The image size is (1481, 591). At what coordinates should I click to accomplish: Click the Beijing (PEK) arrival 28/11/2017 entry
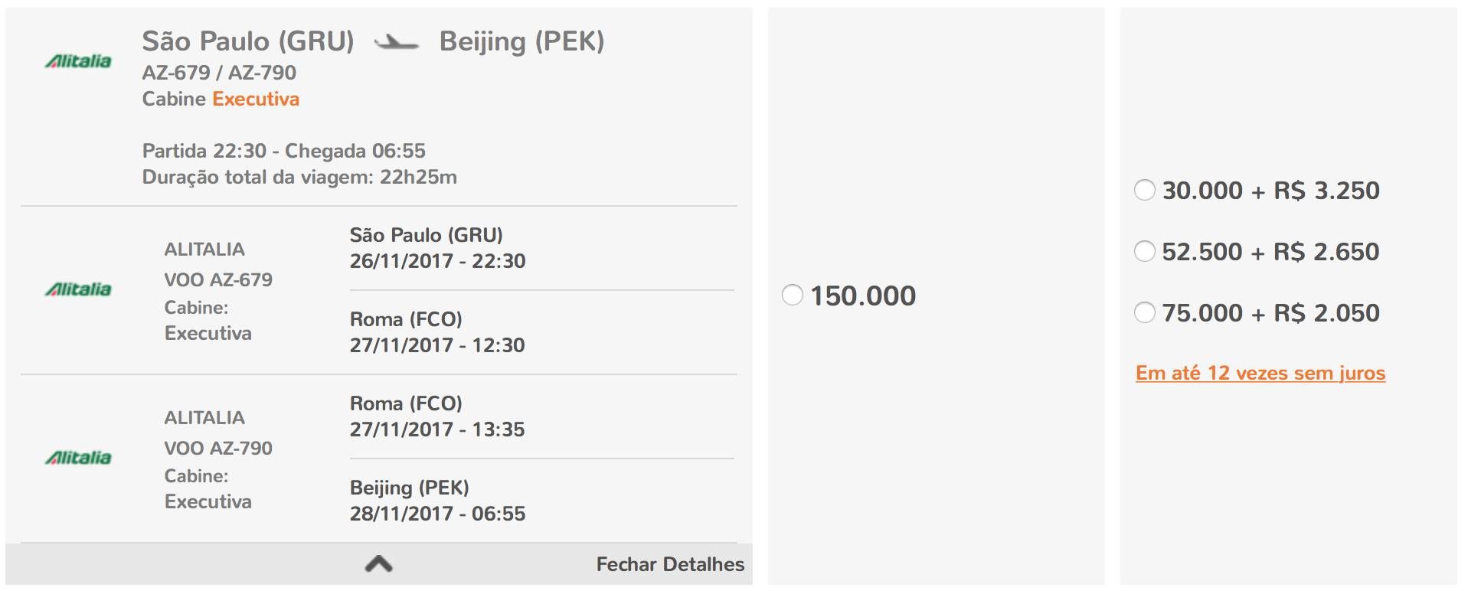coord(437,501)
